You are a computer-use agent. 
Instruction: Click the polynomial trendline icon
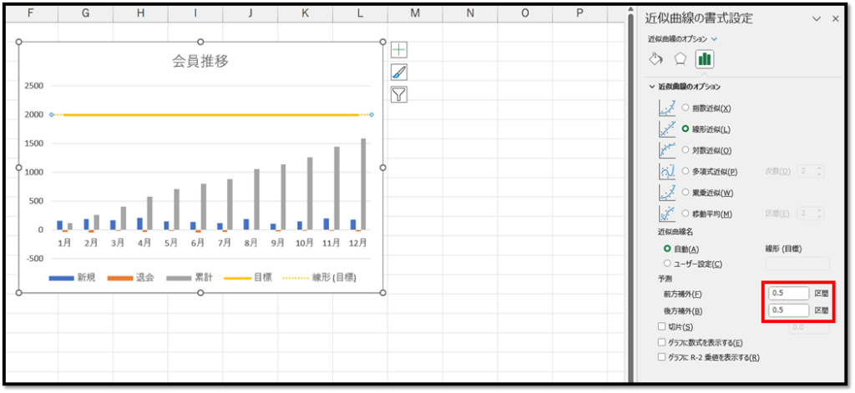(667, 171)
